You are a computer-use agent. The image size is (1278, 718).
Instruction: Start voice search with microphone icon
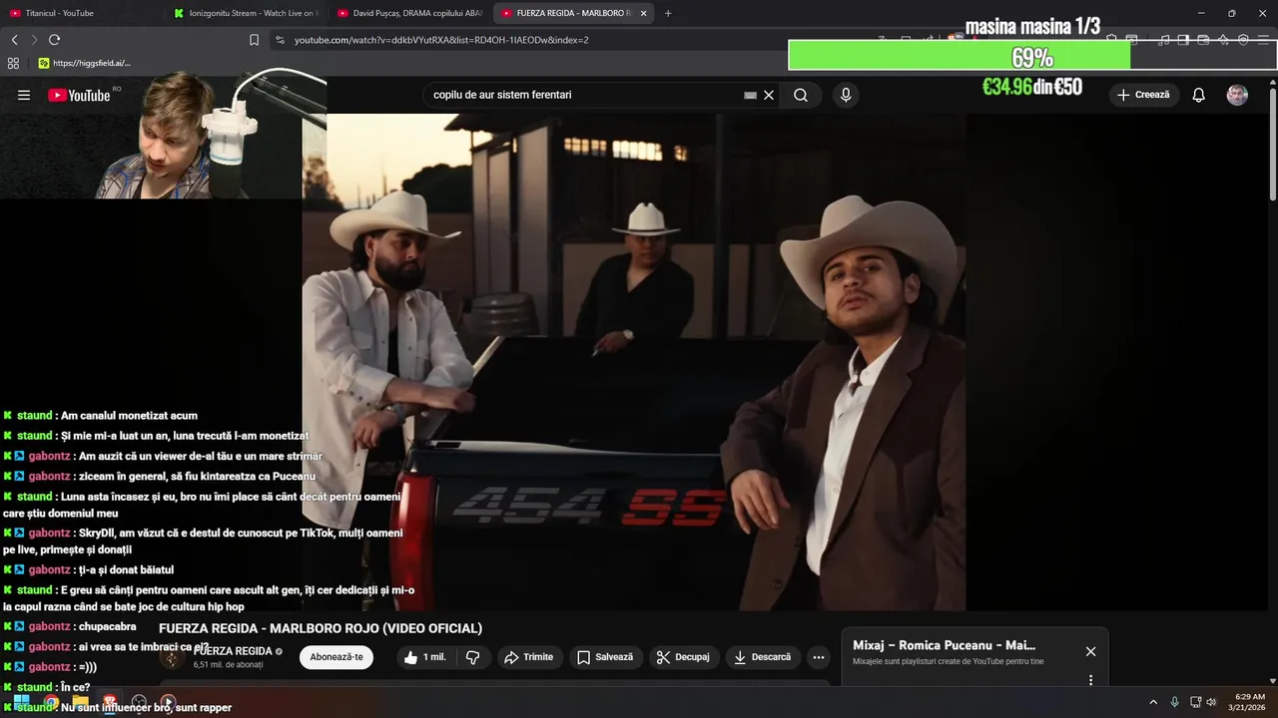click(846, 95)
